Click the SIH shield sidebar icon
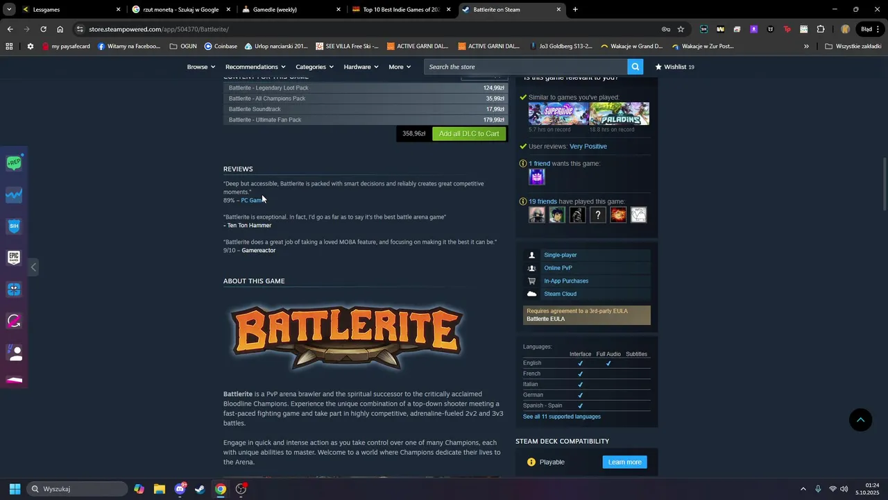The width and height of the screenshot is (888, 500). point(14,226)
